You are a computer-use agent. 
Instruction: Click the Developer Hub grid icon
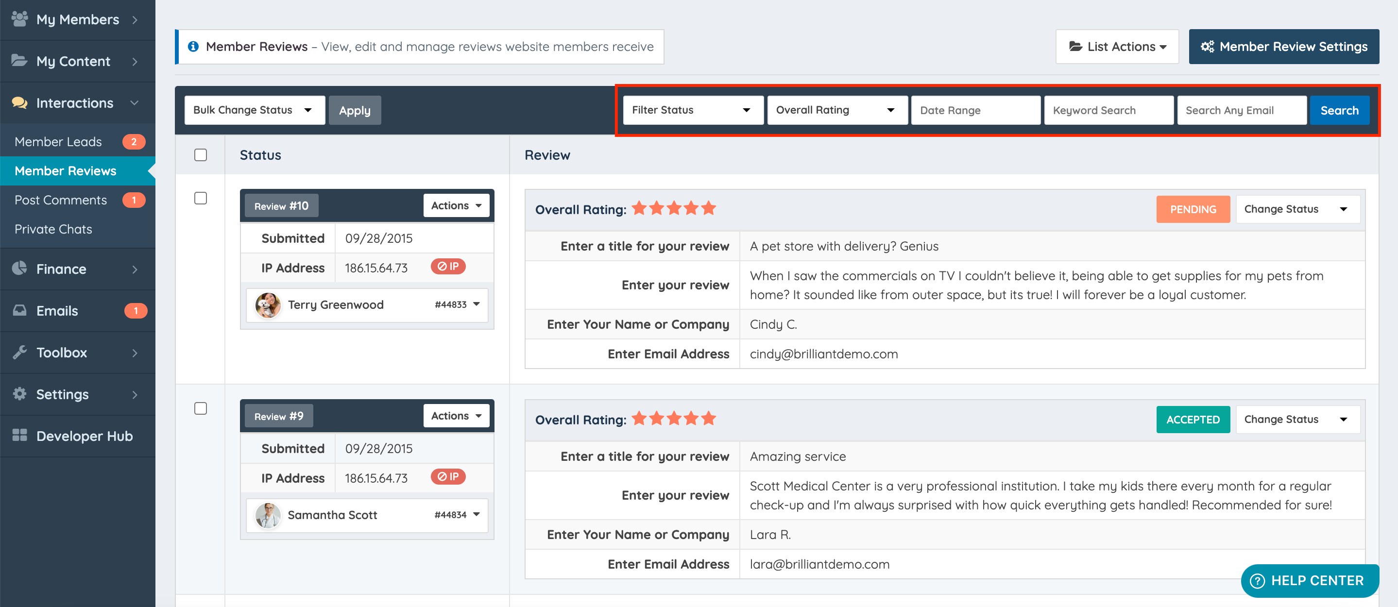click(x=19, y=436)
